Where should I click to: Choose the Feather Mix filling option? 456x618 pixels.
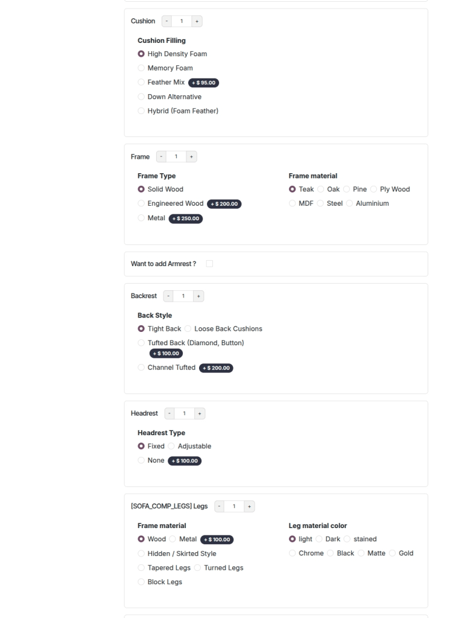141,82
